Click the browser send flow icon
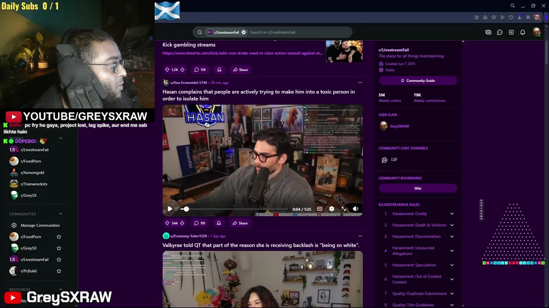 [x=502, y=18]
